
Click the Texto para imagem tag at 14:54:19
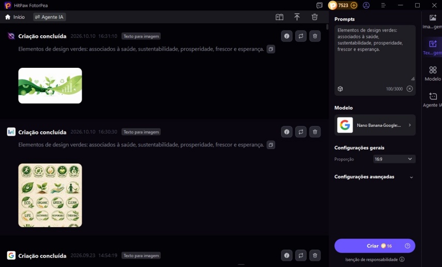pos(141,256)
